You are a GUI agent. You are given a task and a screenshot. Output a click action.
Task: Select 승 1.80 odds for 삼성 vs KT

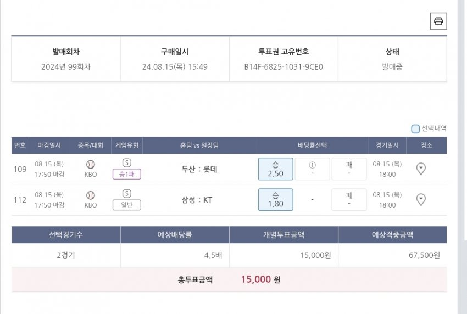coord(275,200)
